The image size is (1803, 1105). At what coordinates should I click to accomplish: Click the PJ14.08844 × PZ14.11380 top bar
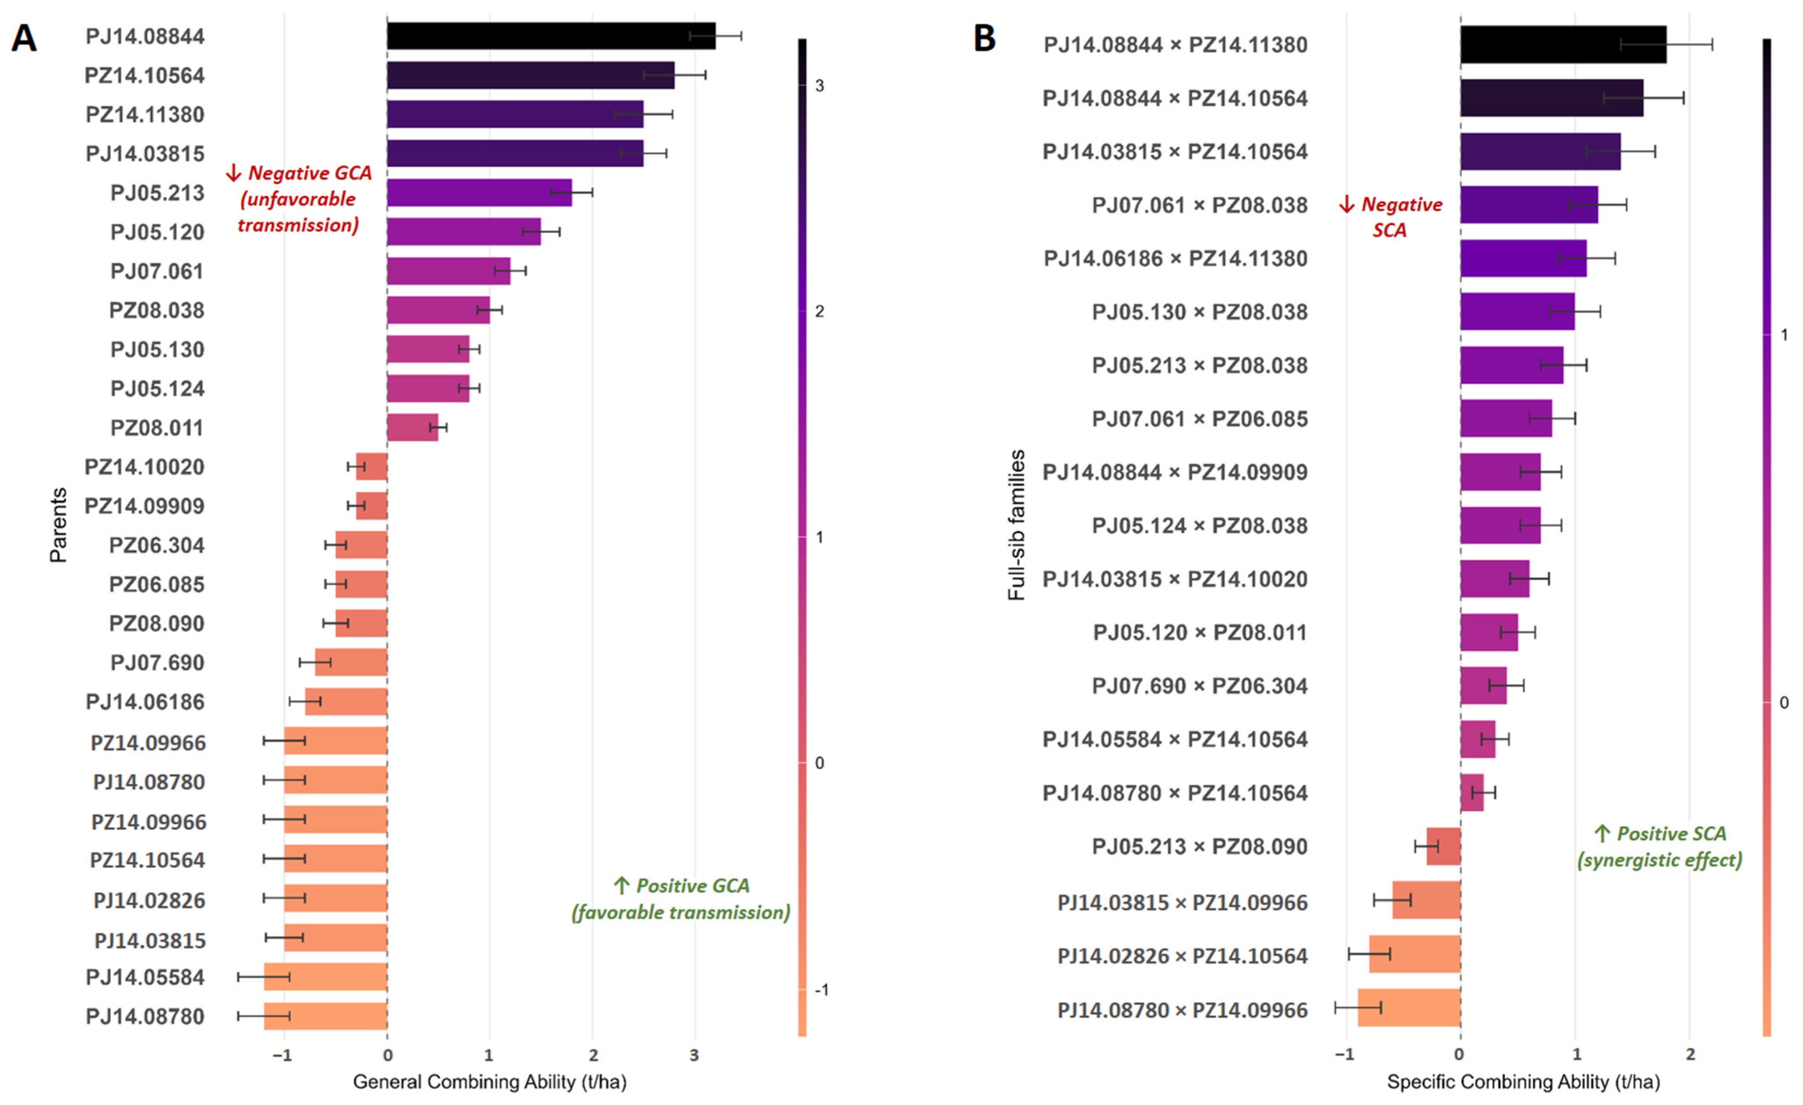point(1563,44)
